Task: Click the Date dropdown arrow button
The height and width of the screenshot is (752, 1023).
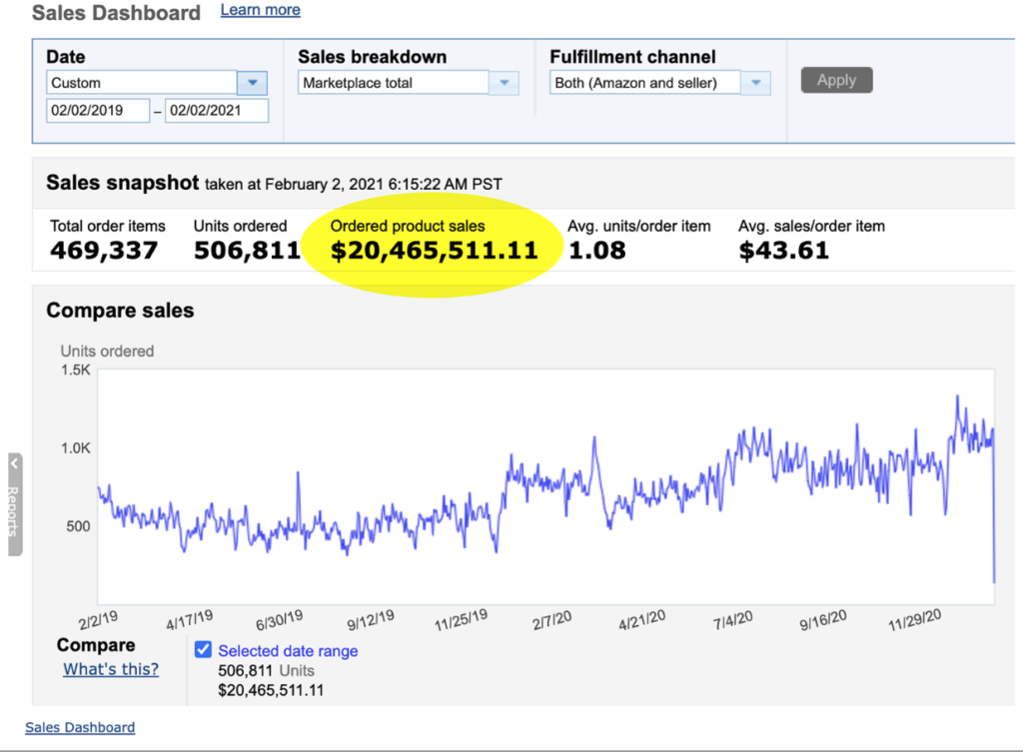Action: [252, 83]
